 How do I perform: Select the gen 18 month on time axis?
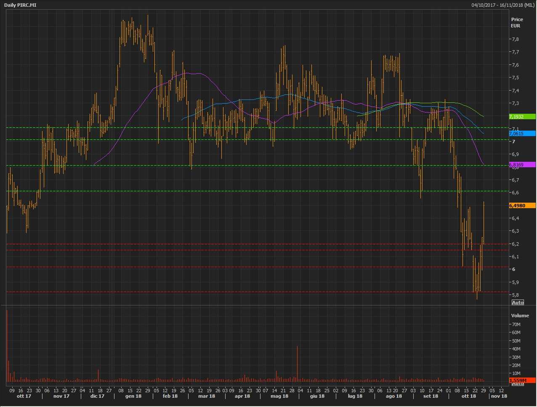[133, 396]
